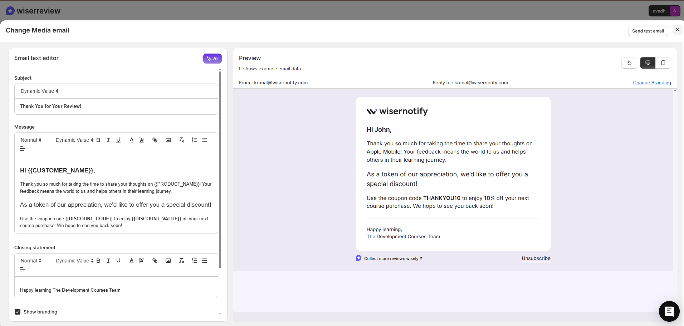Toggle bold formatting in the Message toolbar
The width and height of the screenshot is (684, 326).
[98, 140]
